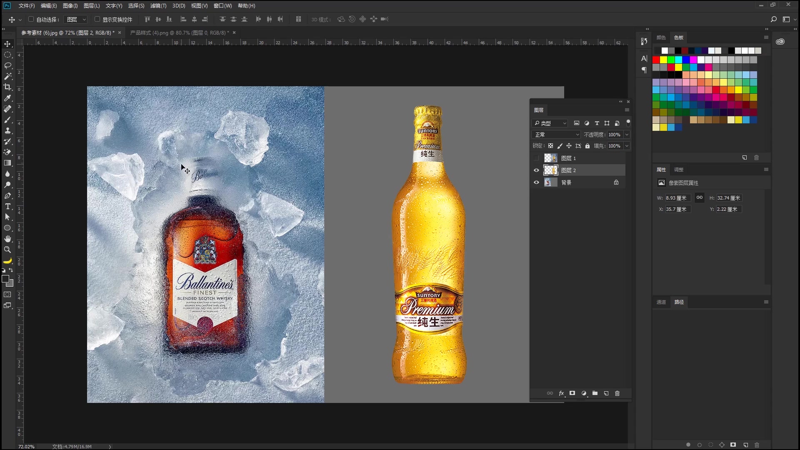Viewport: 800px width, 450px height.
Task: Select the Hand tool
Action: 7,239
